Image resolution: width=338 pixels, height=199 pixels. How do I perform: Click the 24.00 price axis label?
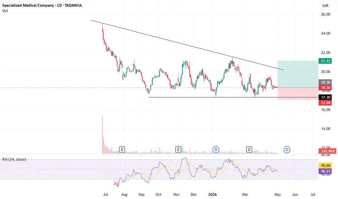point(326,33)
